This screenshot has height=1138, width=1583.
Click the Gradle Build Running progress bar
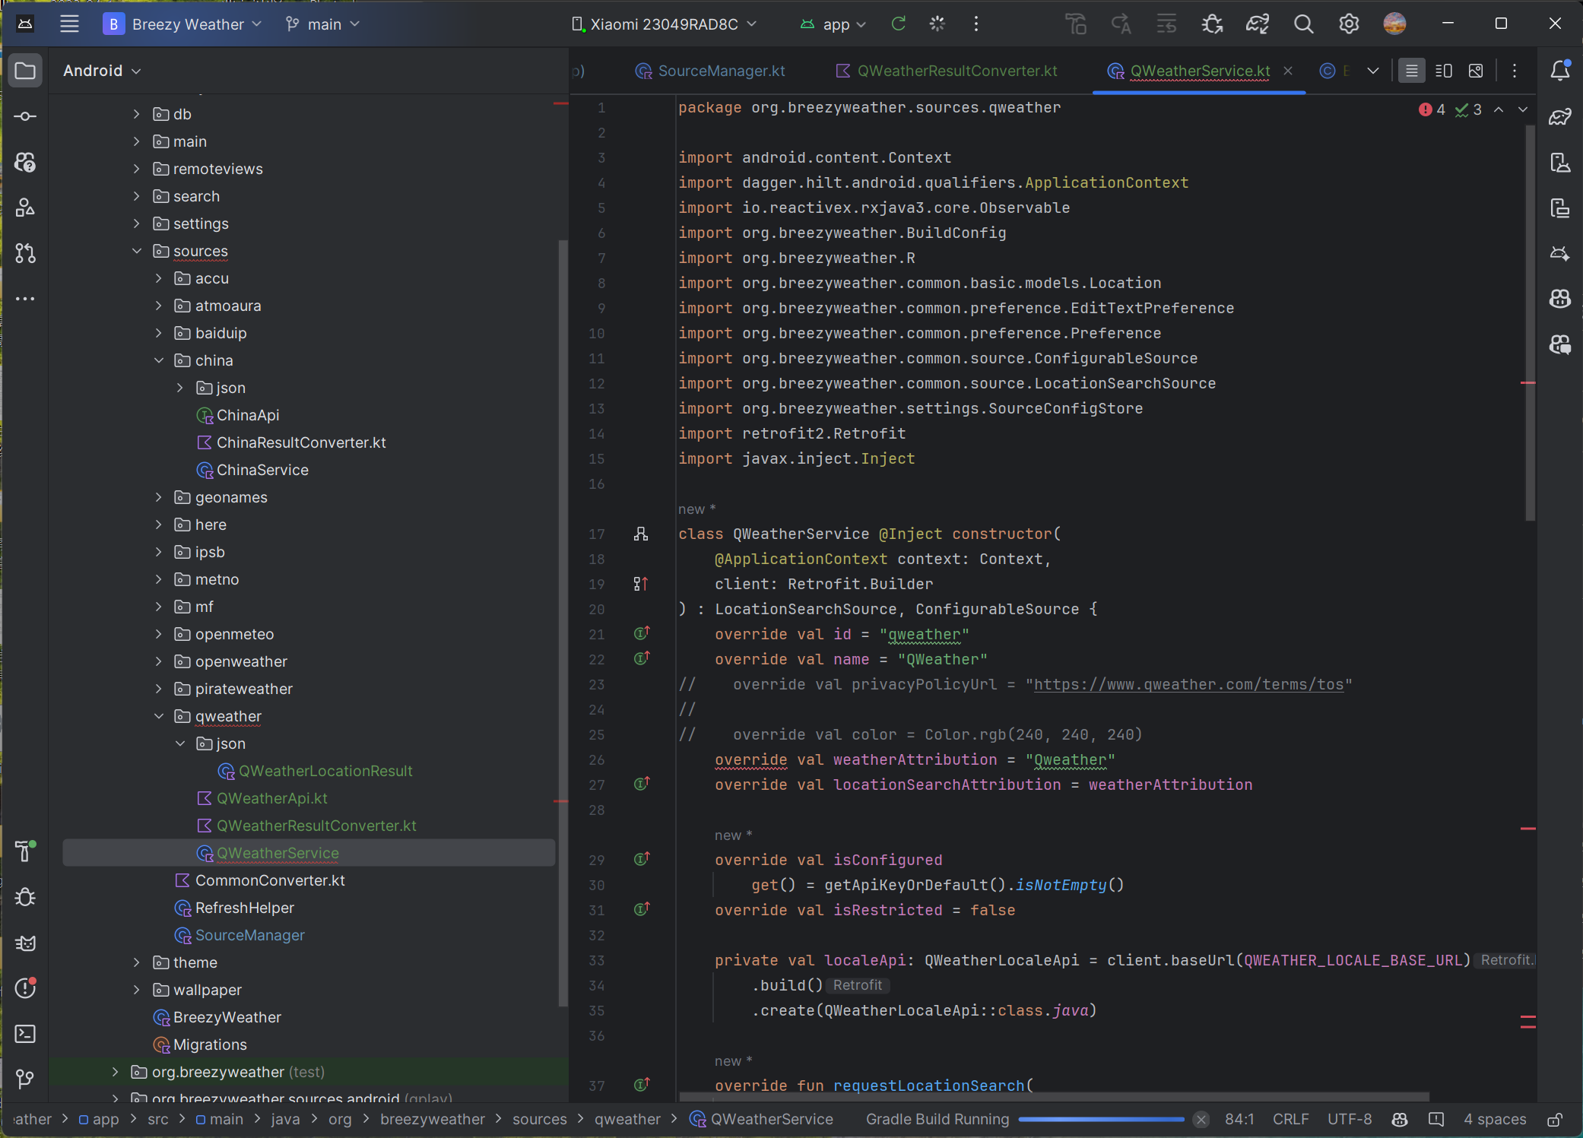click(x=1101, y=1119)
